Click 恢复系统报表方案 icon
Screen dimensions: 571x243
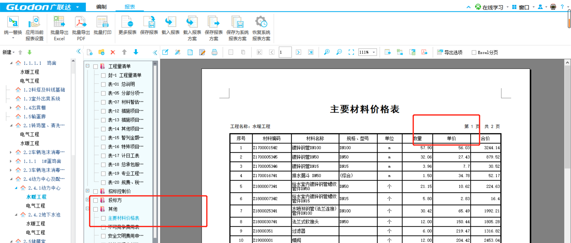click(x=261, y=22)
